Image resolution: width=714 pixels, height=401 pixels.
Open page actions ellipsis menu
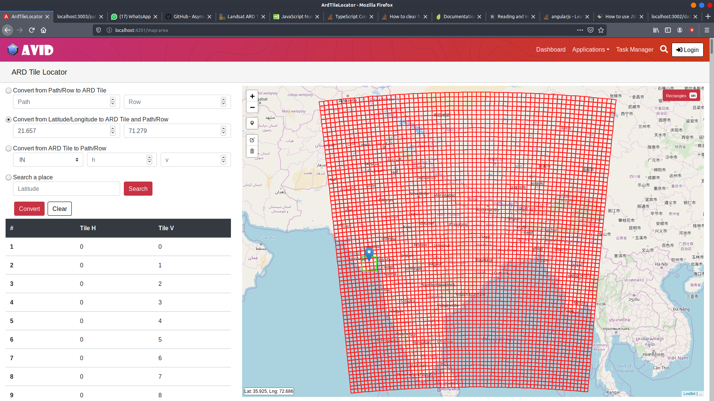coord(580,30)
